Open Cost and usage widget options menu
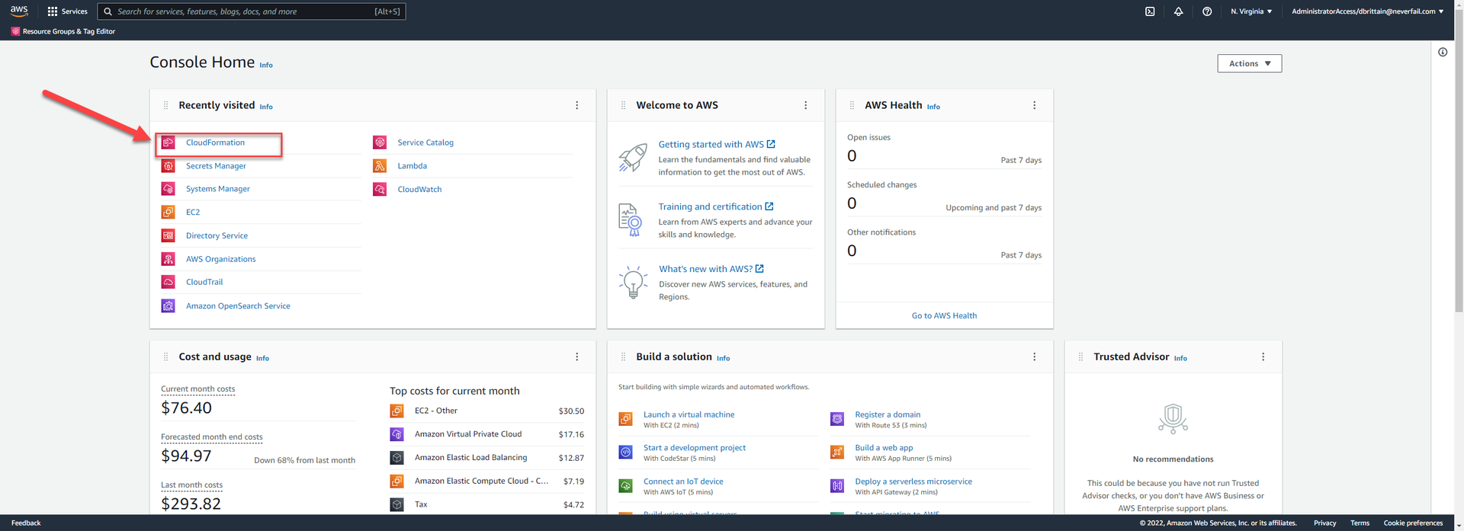Viewport: 1464px width, 531px height. 576,357
